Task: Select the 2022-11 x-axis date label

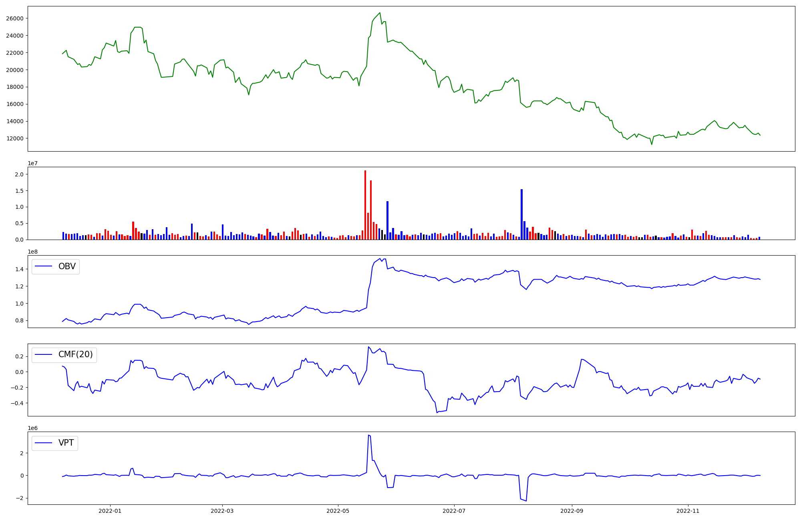Action: [x=688, y=511]
